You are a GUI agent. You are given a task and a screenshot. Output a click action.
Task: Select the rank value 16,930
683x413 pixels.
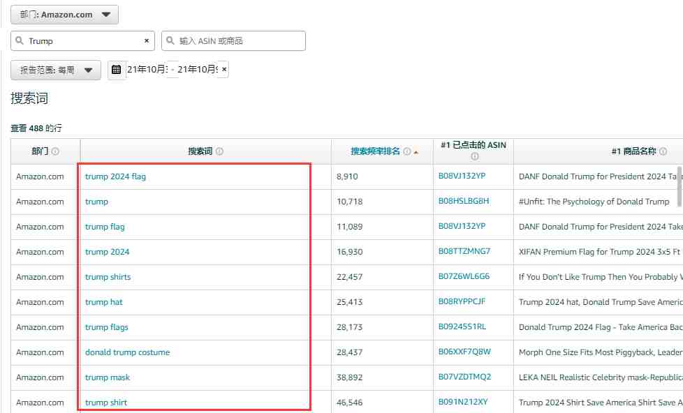[x=349, y=252]
